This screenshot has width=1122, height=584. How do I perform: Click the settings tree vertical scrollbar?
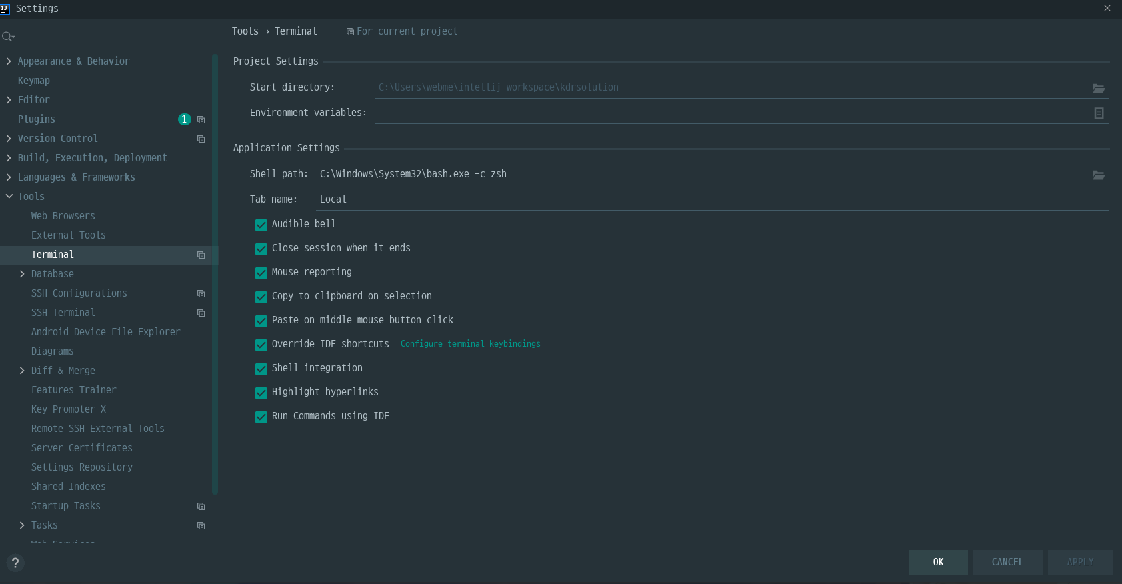[215, 273]
